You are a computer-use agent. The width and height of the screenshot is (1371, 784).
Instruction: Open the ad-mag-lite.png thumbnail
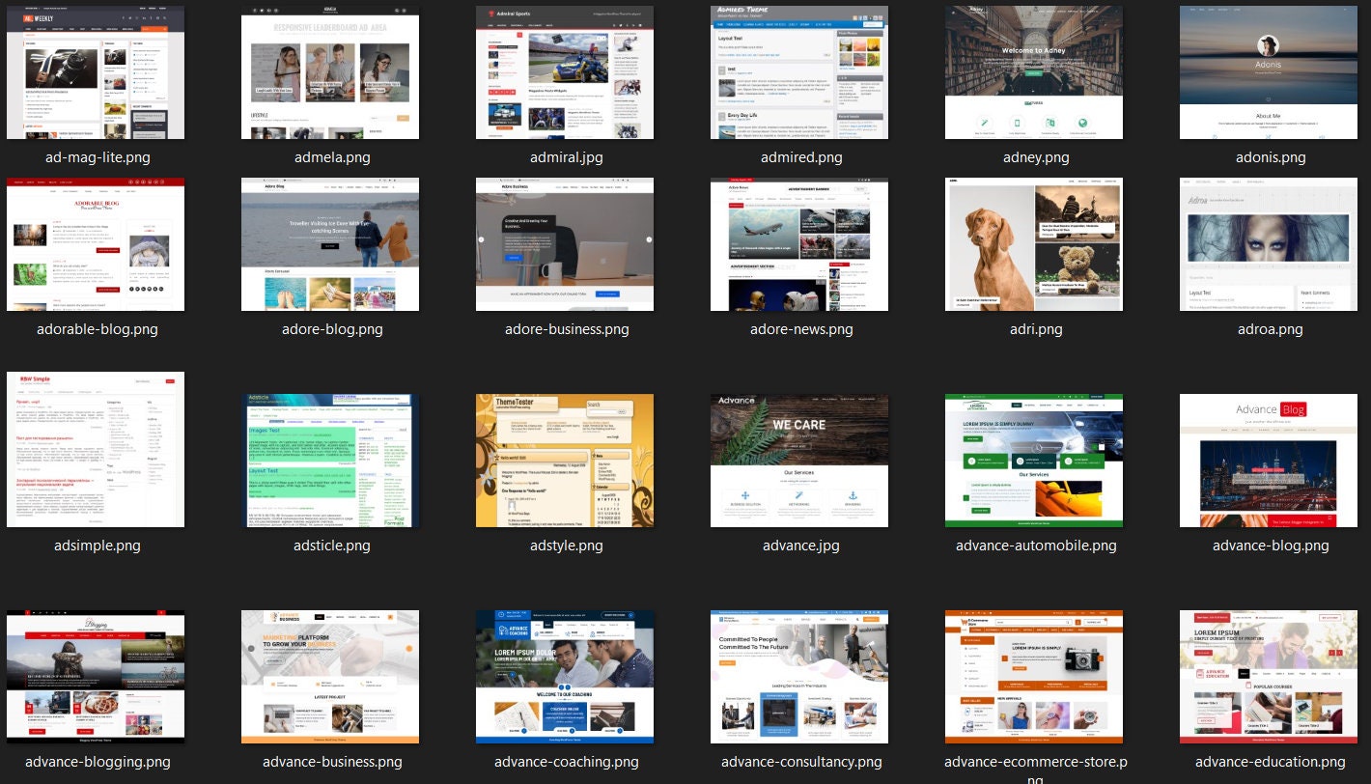(x=95, y=71)
